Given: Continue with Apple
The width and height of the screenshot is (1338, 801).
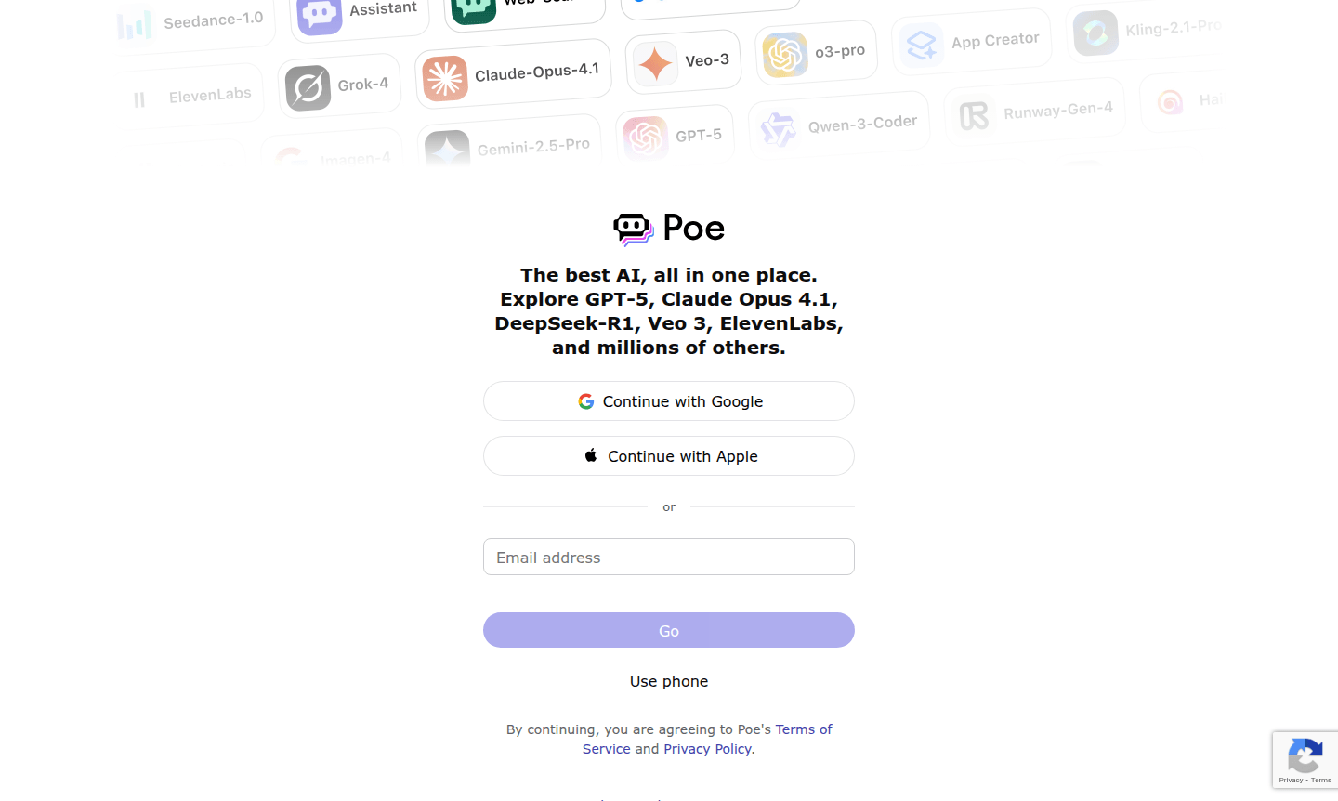Looking at the screenshot, I should pyautogui.click(x=668, y=455).
